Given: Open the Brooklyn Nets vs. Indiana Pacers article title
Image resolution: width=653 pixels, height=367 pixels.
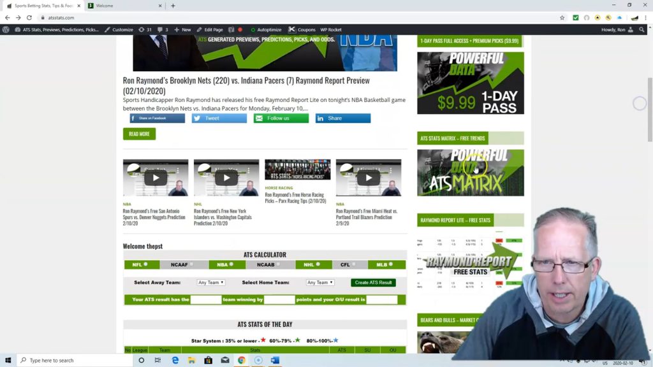Looking at the screenshot, I should 246,85.
